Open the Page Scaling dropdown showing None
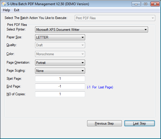The height and width of the screenshot is (139, 161). [60, 71]
